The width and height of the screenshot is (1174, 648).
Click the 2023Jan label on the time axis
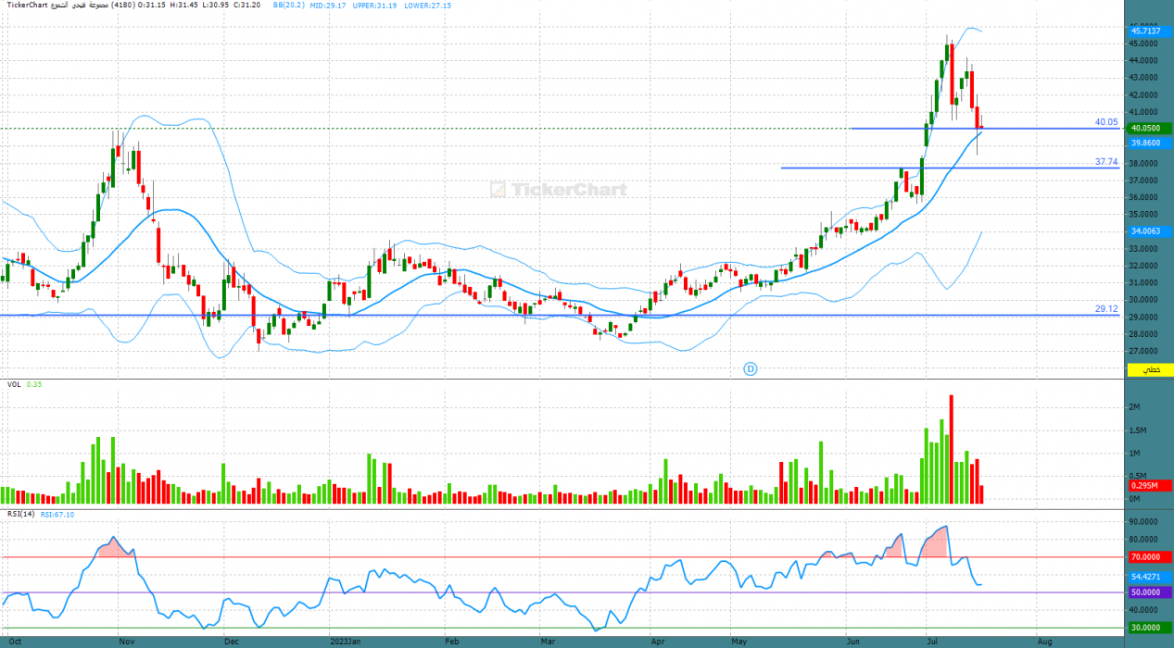pos(347,641)
